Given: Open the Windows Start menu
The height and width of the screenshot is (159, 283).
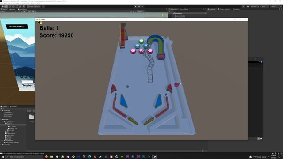Looking at the screenshot, I should point(3,157).
